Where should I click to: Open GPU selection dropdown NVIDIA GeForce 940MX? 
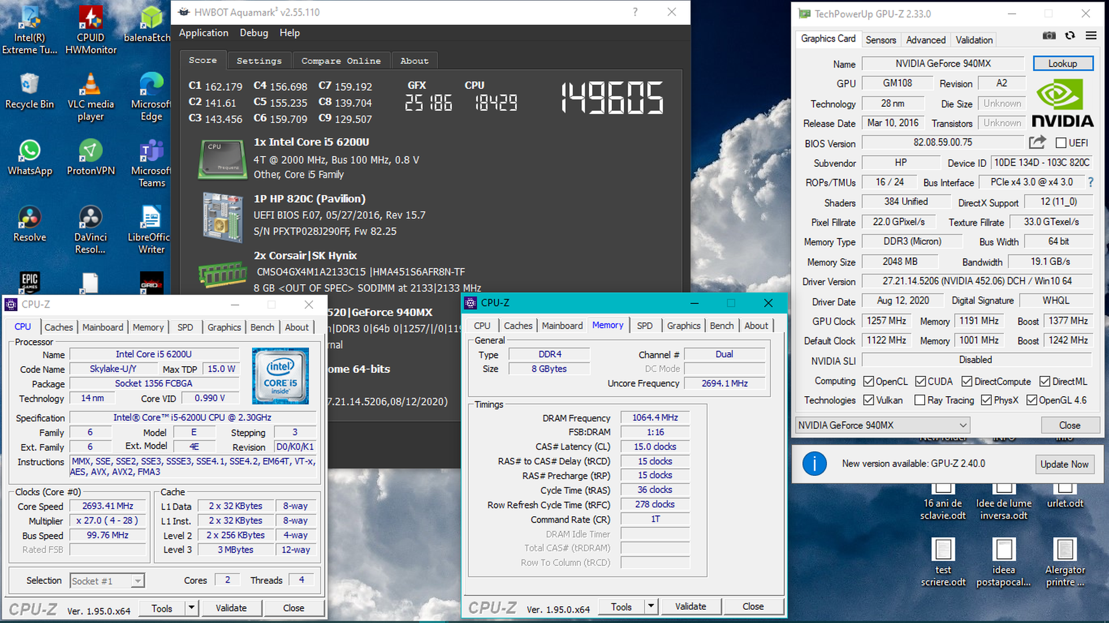coord(882,426)
